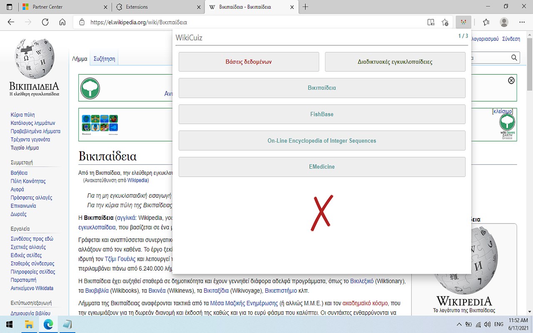The height and width of the screenshot is (333, 533).
Task: Choose the Βάσεις δεδομένων category button
Action: click(249, 62)
